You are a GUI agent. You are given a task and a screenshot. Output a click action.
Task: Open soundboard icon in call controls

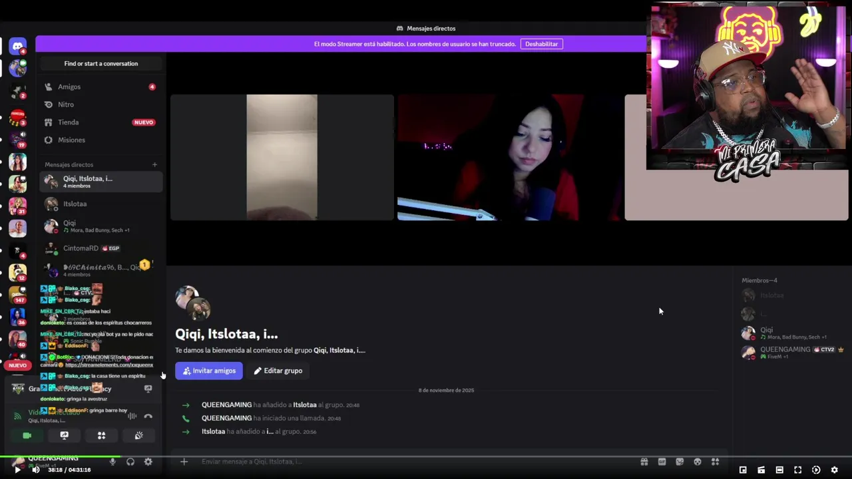(x=138, y=435)
